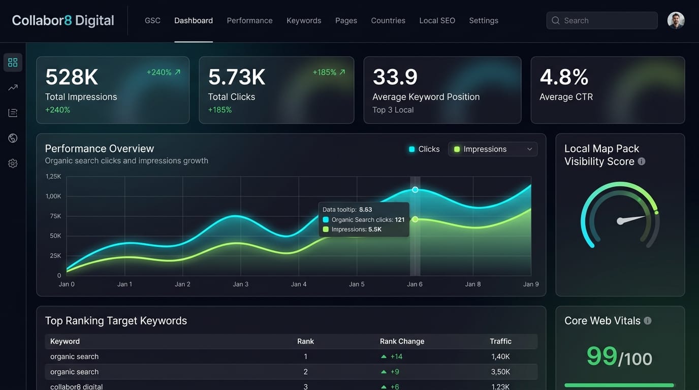Click the Collabor8 Digital logo
The width and height of the screenshot is (699, 390).
(63, 20)
